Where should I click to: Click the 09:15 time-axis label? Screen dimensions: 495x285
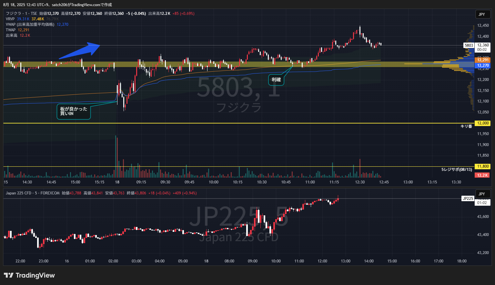141,182
